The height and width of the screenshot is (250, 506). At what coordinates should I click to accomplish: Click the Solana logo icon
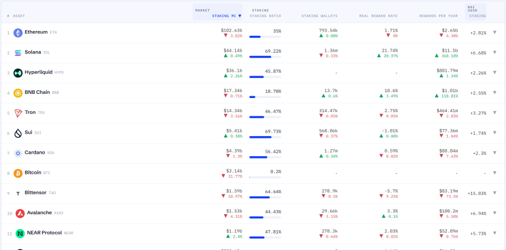pos(18,53)
